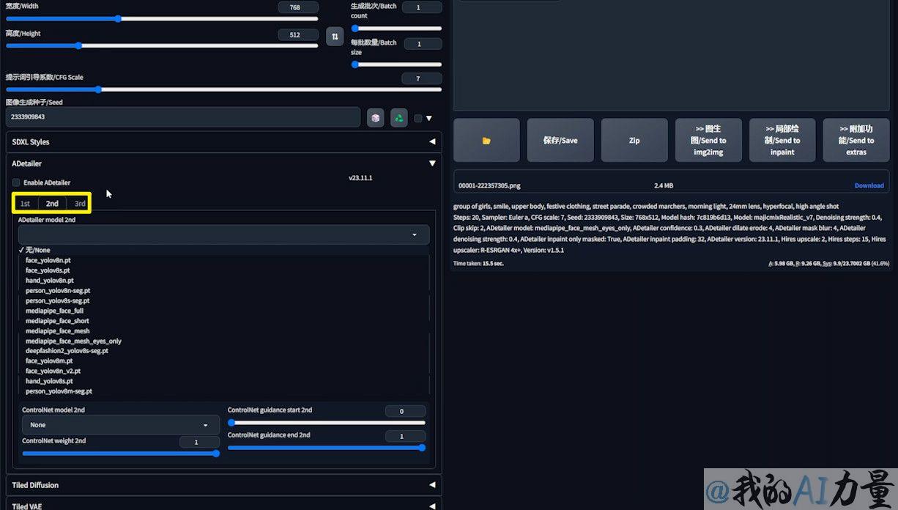Viewport: 898px width, 510px height.
Task: Switch to the 3rd ADetailer tab
Action: [x=80, y=203]
